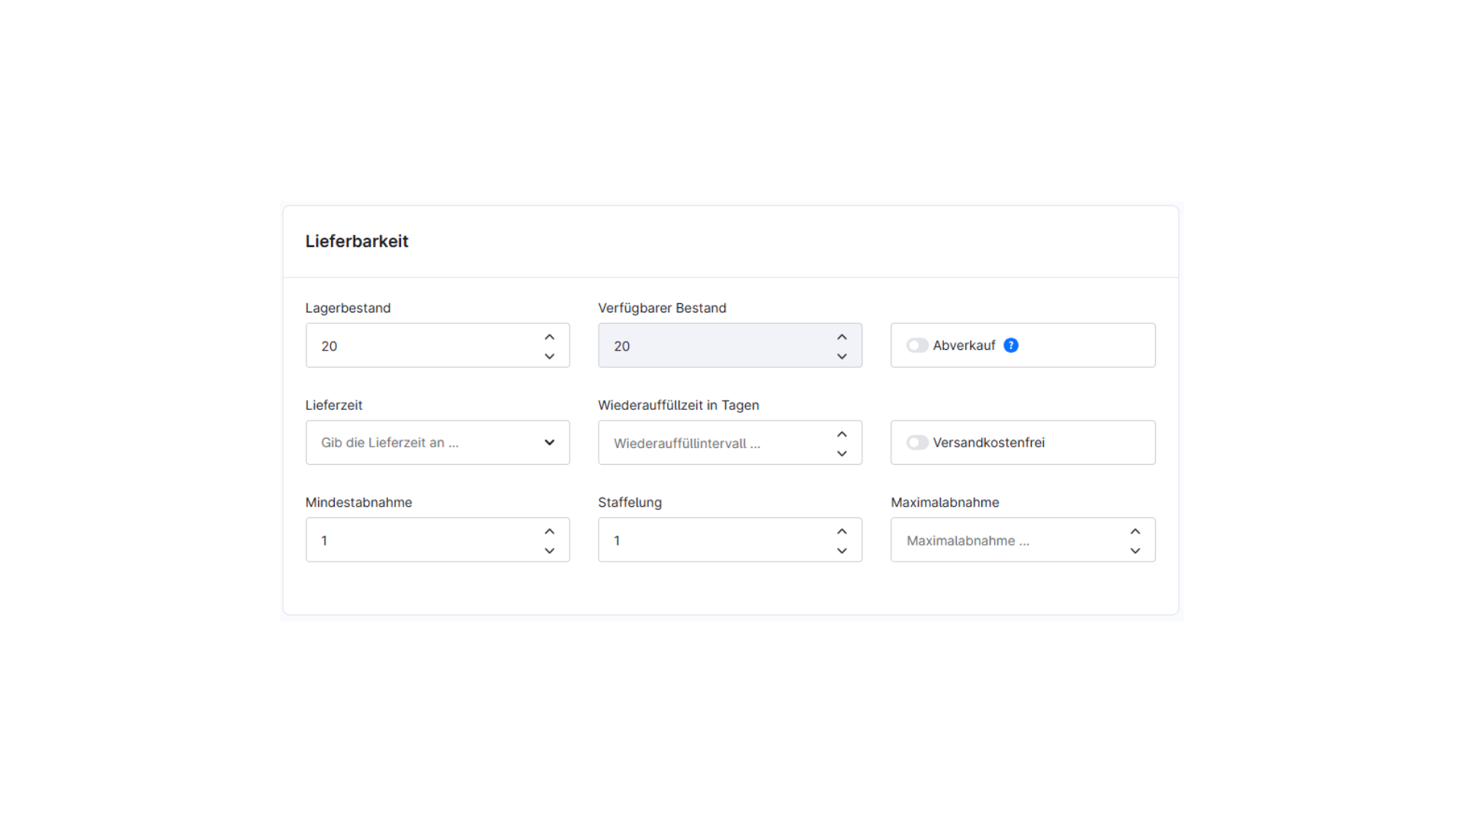This screenshot has height=823, width=1464.
Task: Click the Maximalabnahme field label
Action: click(x=945, y=502)
